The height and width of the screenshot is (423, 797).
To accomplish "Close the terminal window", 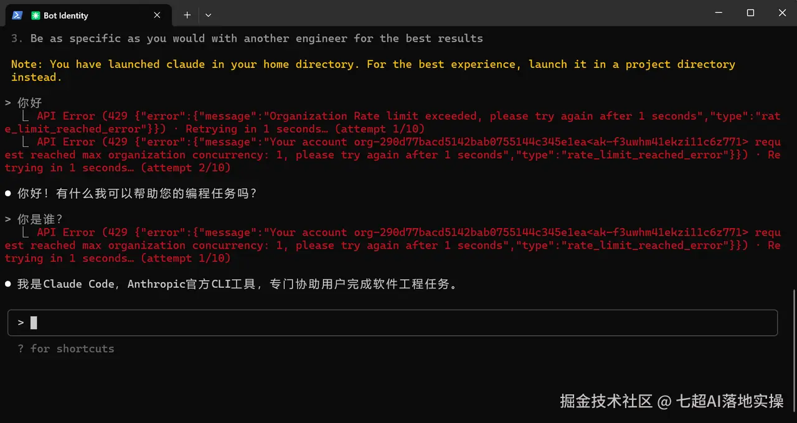I will tap(781, 13).
